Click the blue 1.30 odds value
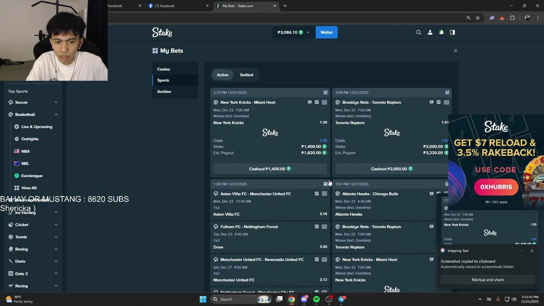 (323, 141)
